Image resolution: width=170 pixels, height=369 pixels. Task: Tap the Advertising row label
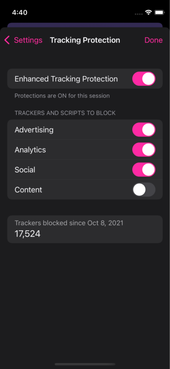pyautogui.click(x=34, y=130)
